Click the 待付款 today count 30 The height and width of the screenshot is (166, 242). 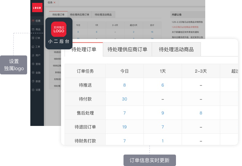(124, 99)
